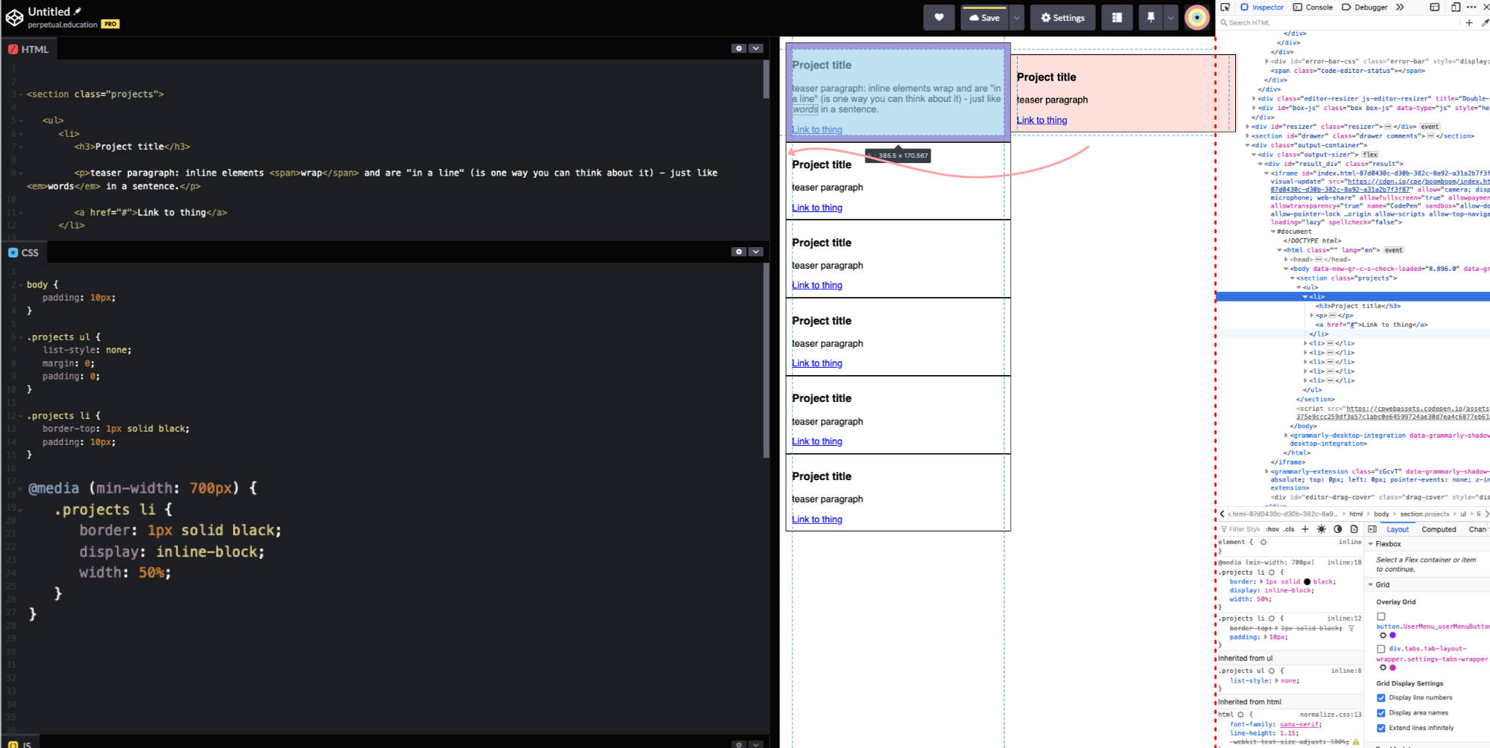This screenshot has width=1490, height=748.
Task: Click the first 'Link to thing' in preview
Action: click(x=817, y=130)
